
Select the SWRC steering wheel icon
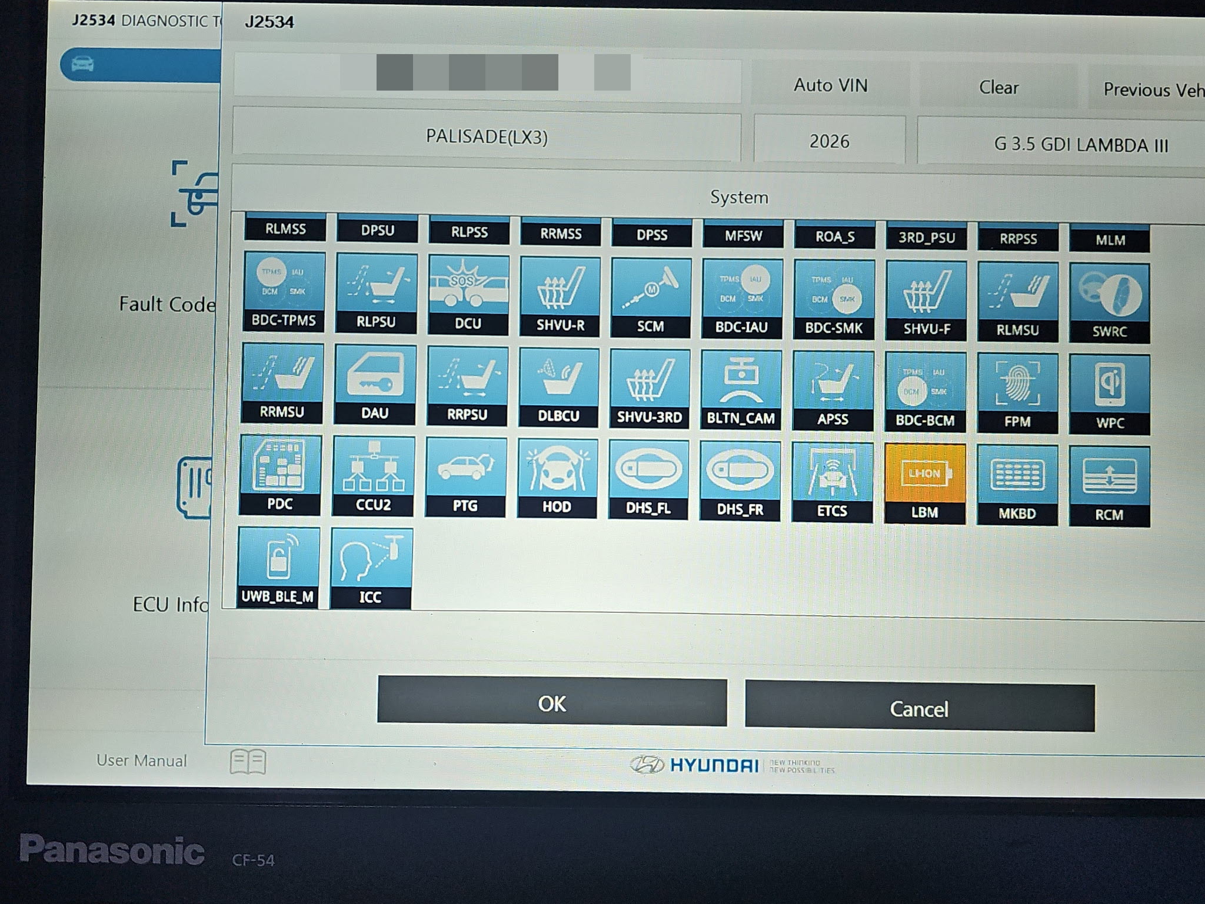coord(1110,304)
